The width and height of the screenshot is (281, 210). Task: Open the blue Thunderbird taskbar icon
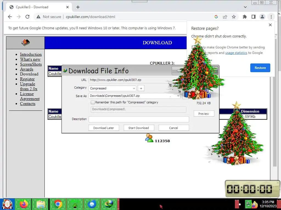(x=92, y=204)
